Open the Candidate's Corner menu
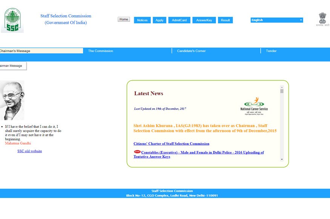Screen dimensions: 330x219 [x=216, y=51]
